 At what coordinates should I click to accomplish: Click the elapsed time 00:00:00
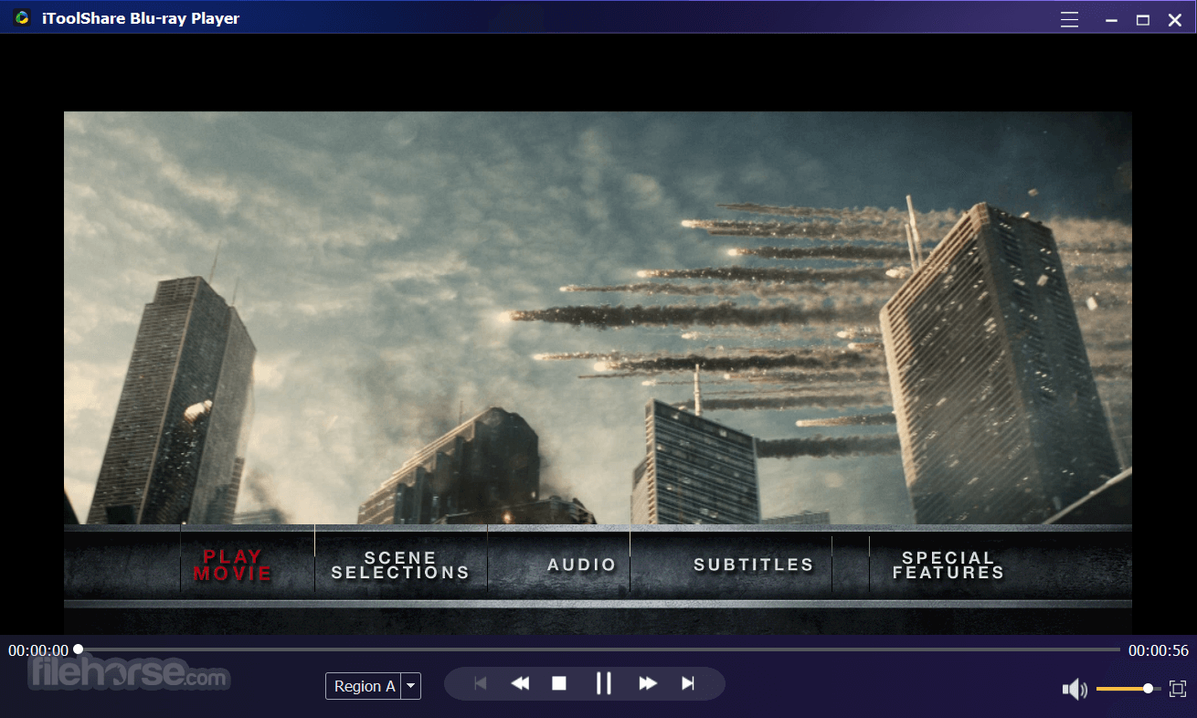coord(38,650)
